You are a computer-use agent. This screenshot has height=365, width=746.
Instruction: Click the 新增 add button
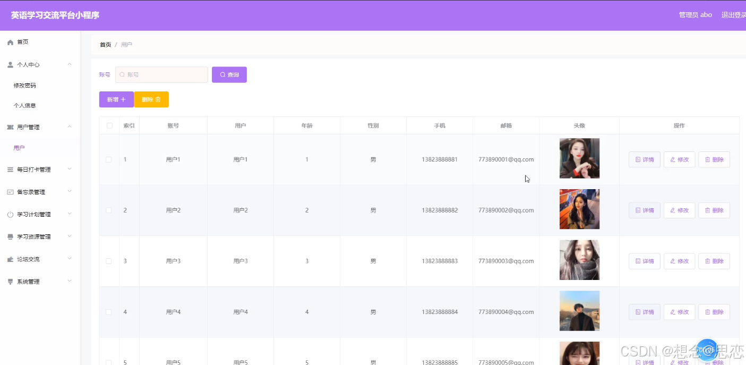(116, 99)
